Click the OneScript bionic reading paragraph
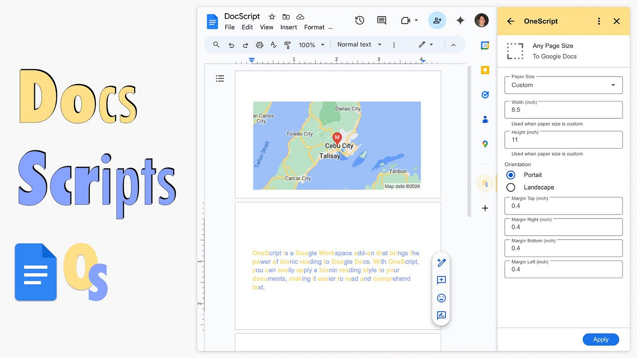Image resolution: width=637 pixels, height=358 pixels. (x=336, y=270)
